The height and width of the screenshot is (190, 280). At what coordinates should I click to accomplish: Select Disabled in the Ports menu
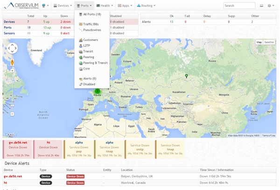tap(89, 84)
